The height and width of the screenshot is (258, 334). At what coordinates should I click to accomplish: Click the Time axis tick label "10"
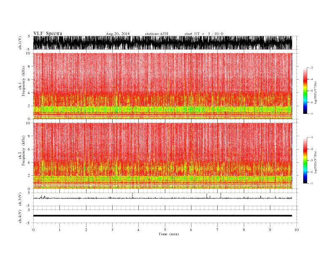click(x=296, y=230)
